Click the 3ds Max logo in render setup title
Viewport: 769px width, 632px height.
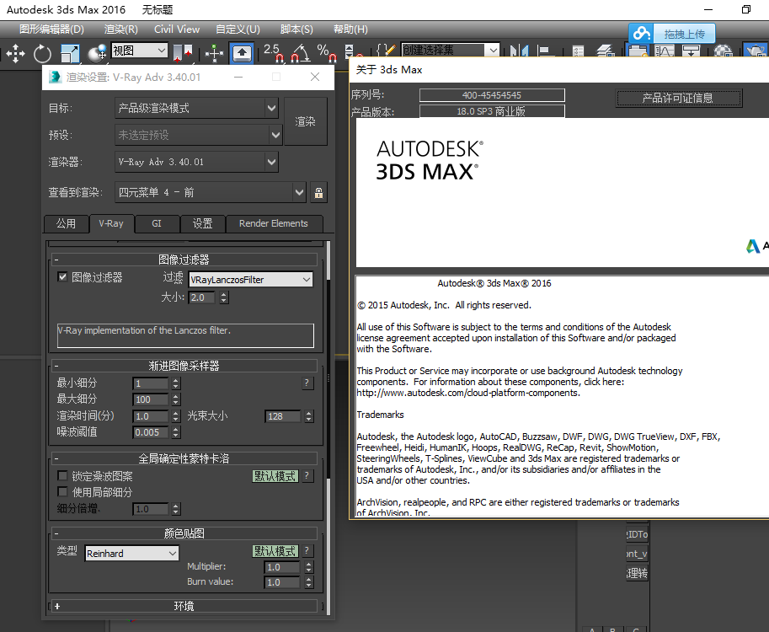point(55,77)
